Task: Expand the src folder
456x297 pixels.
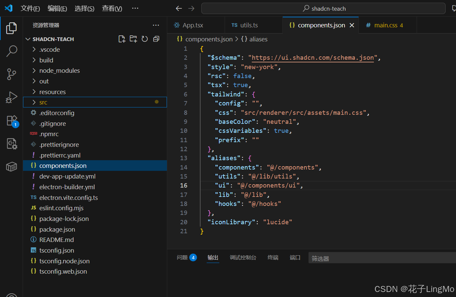Action: tap(95, 102)
